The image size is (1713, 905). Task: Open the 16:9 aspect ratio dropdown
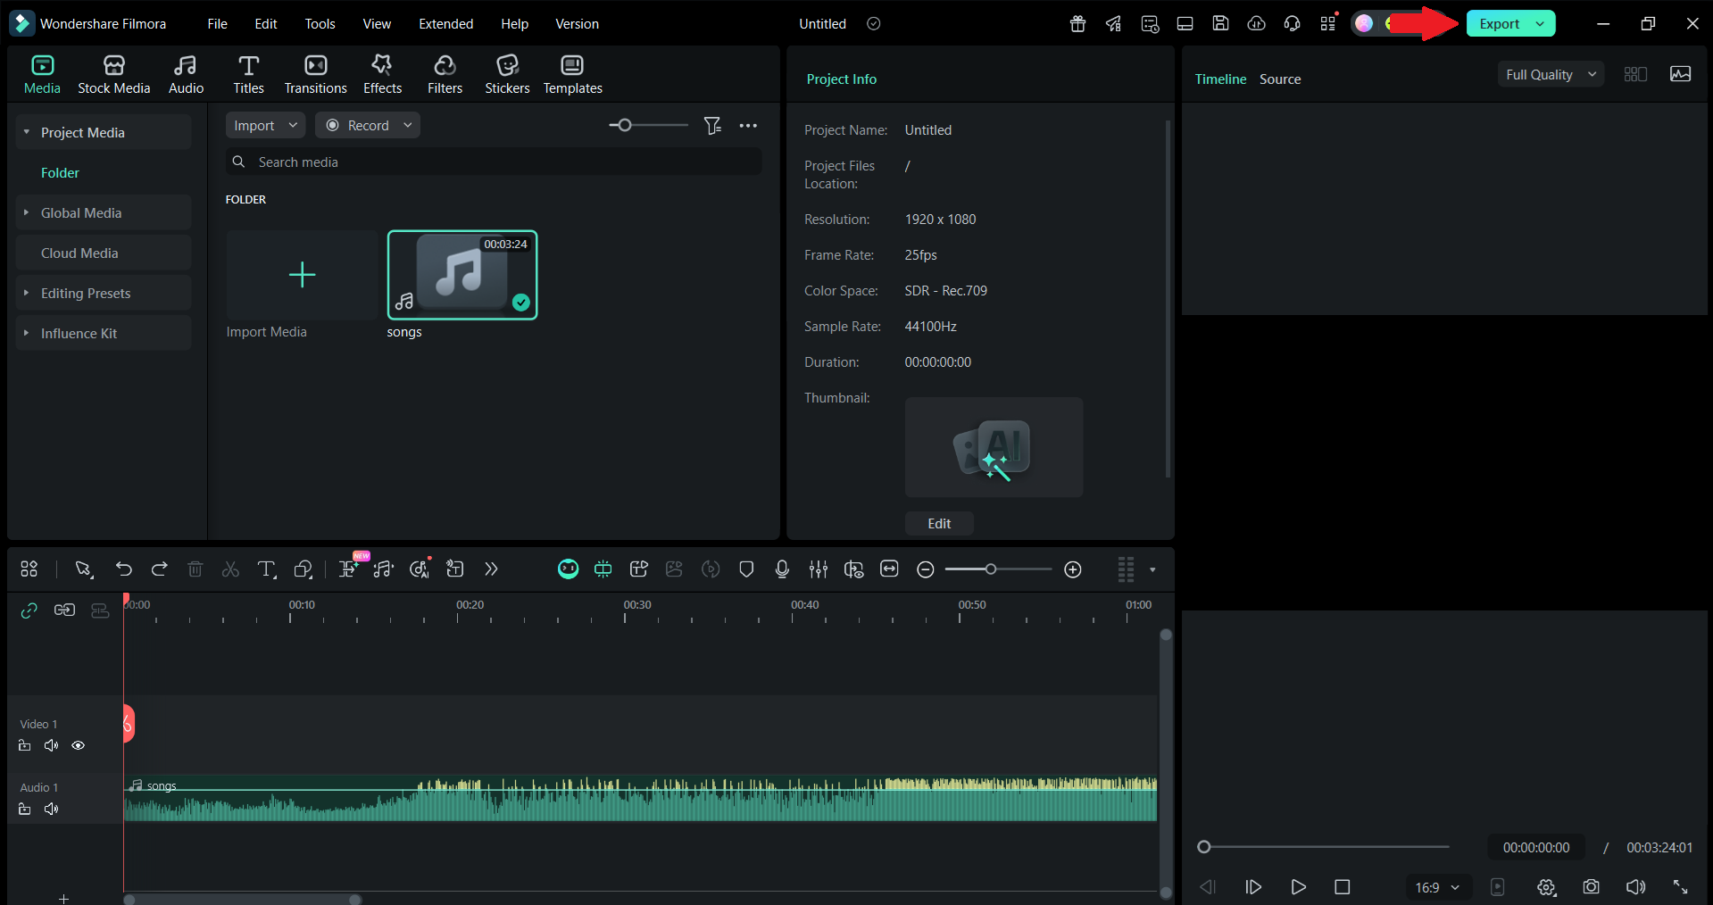click(x=1437, y=887)
